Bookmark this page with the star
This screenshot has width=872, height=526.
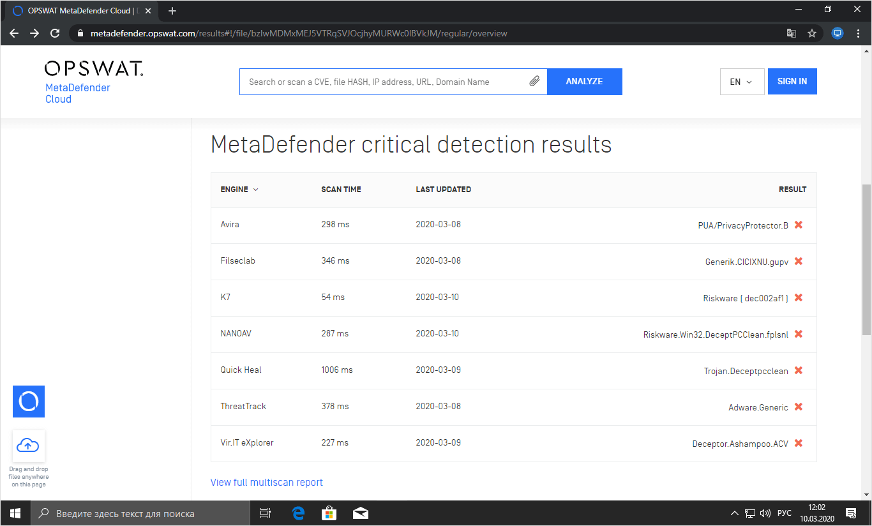812,33
